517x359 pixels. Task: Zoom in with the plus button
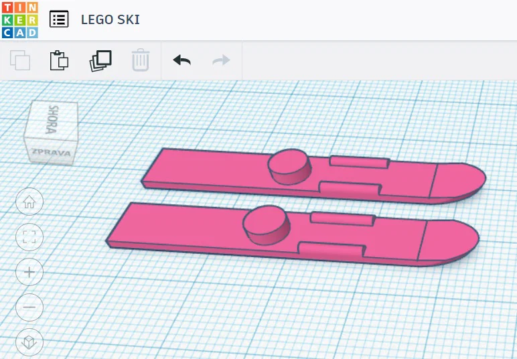(29, 272)
